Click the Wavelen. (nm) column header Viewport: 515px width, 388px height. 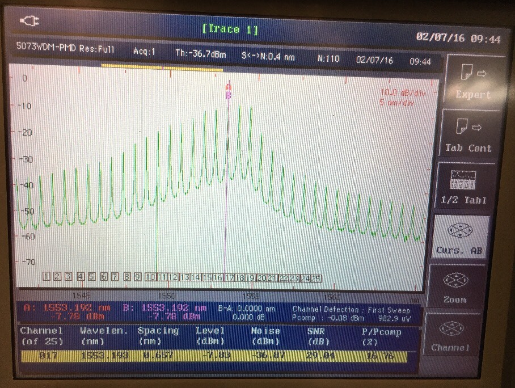pyautogui.click(x=104, y=336)
